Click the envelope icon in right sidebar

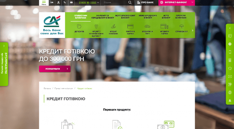[230, 76]
